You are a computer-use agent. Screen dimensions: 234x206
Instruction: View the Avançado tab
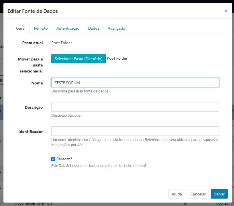[x=116, y=28]
